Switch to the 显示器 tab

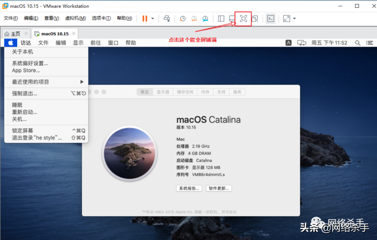pos(163,92)
